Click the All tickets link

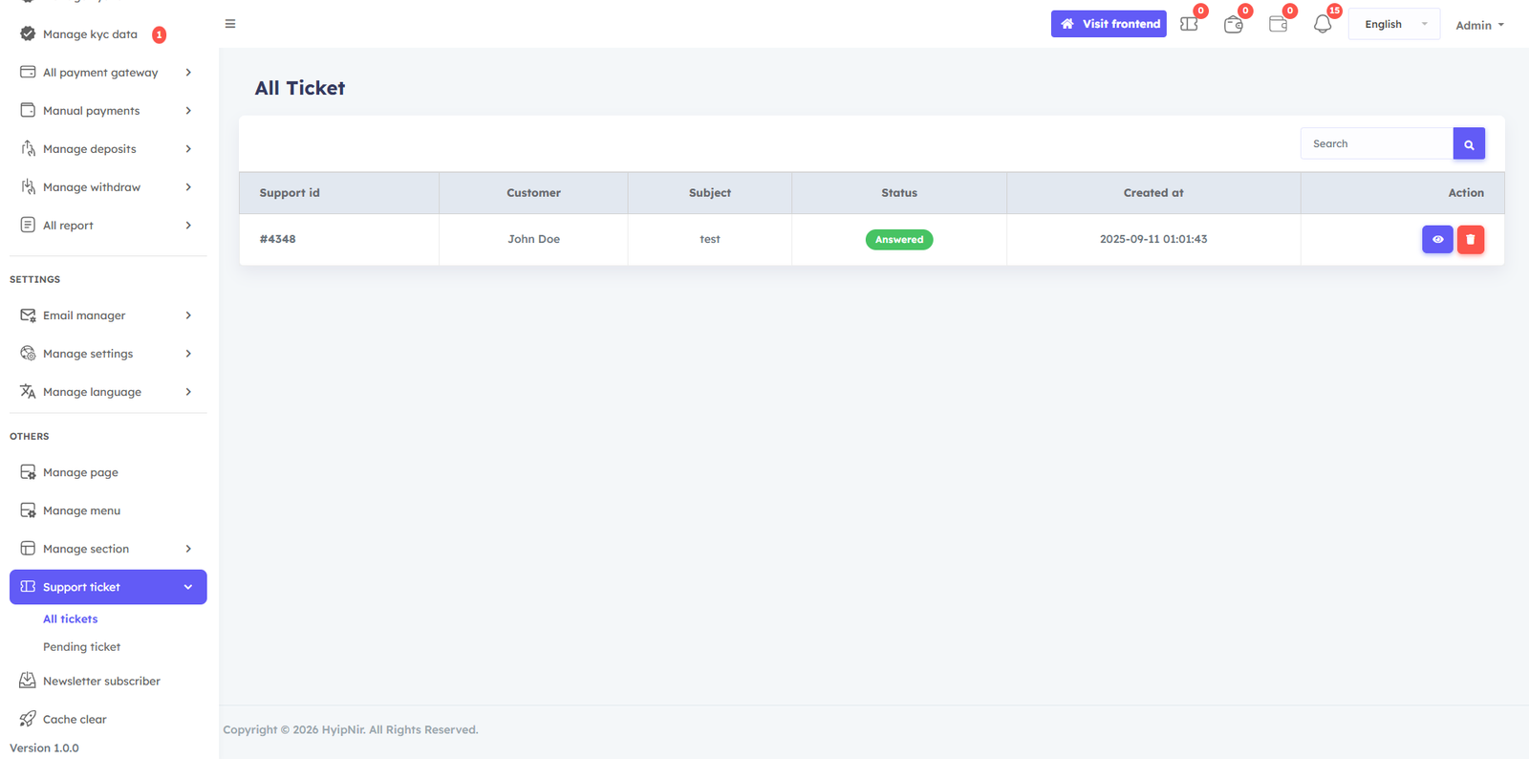pos(70,619)
